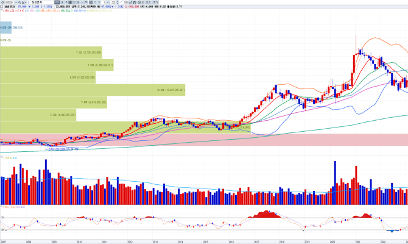The height and width of the screenshot is (244, 408).
Task: Select the monthly (월) chart period button
Action: pos(70,2)
